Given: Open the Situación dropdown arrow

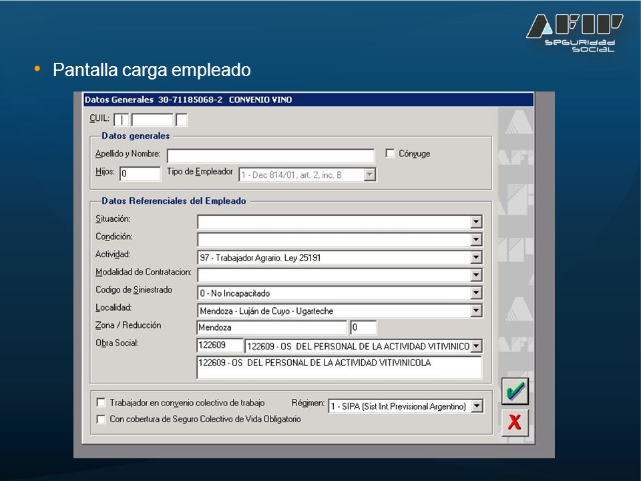Looking at the screenshot, I should (x=475, y=222).
